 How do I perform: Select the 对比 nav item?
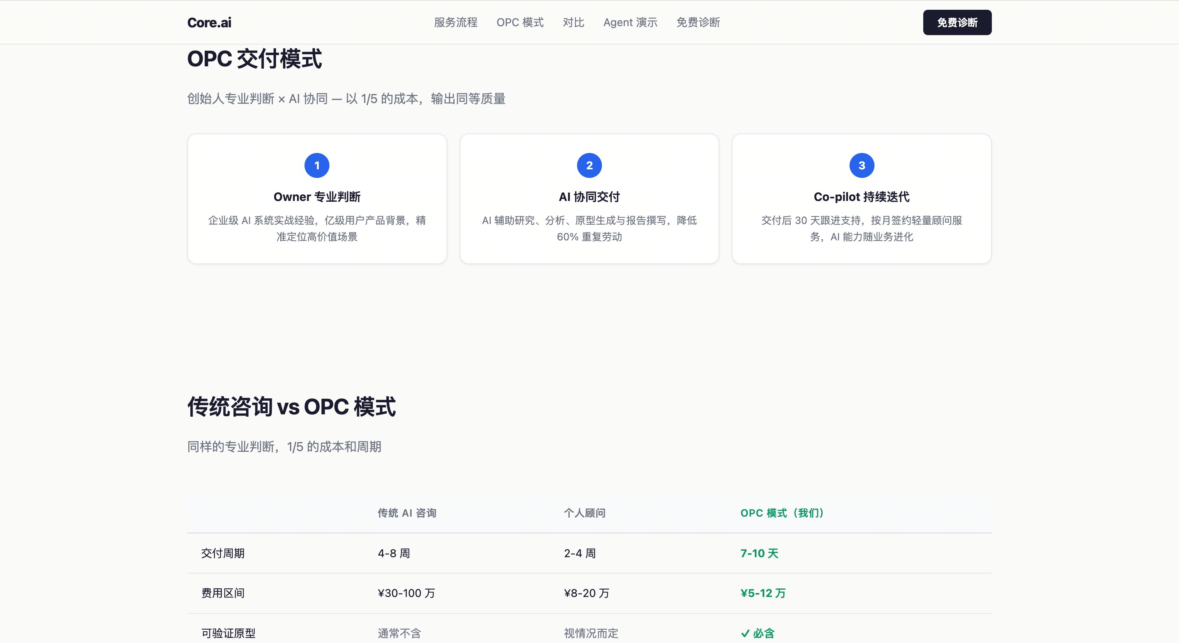click(x=574, y=23)
